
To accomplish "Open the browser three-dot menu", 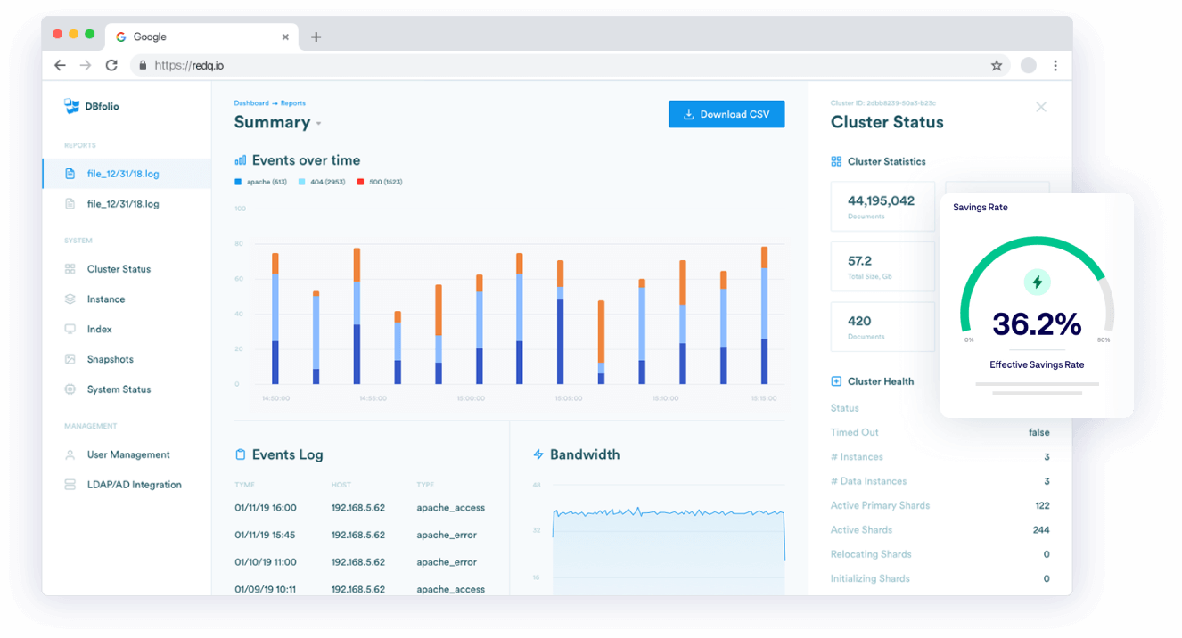I will tap(1055, 65).
